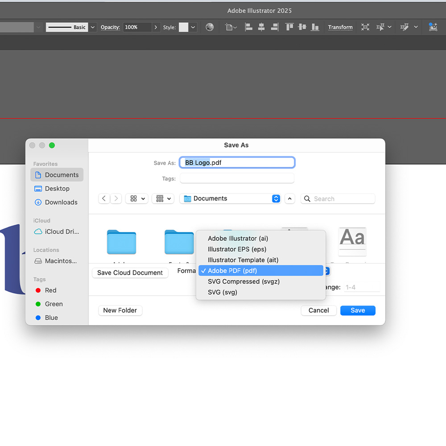
Task: Select the Blue tag in sidebar
Action: (x=57, y=318)
